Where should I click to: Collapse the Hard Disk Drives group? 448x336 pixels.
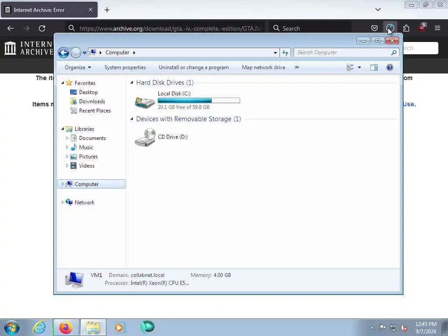[x=132, y=83]
